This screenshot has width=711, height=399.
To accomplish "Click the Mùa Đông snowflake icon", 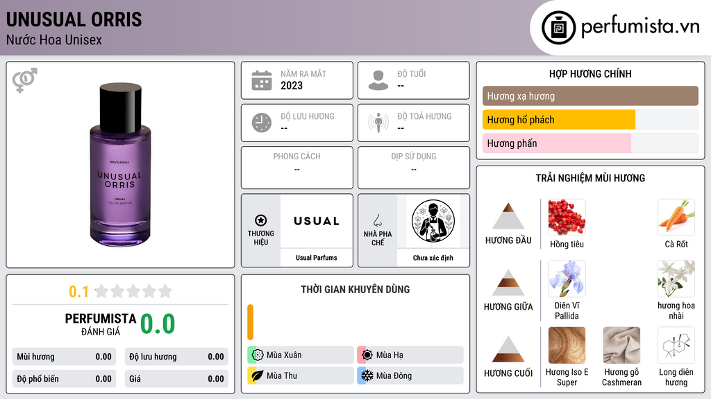I will (367, 375).
